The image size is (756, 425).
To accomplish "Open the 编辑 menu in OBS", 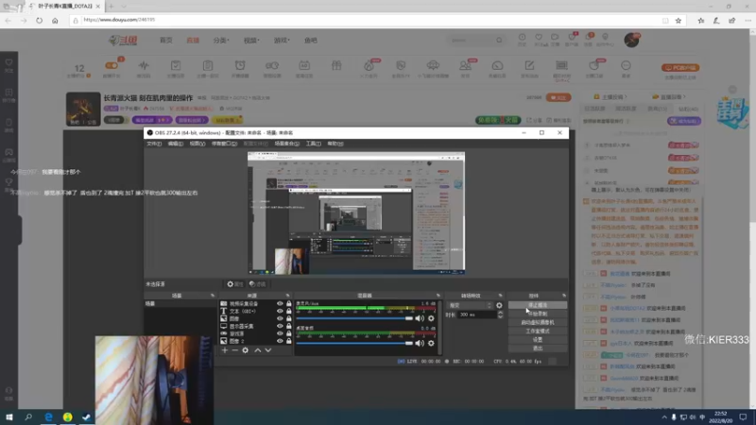I will (175, 144).
